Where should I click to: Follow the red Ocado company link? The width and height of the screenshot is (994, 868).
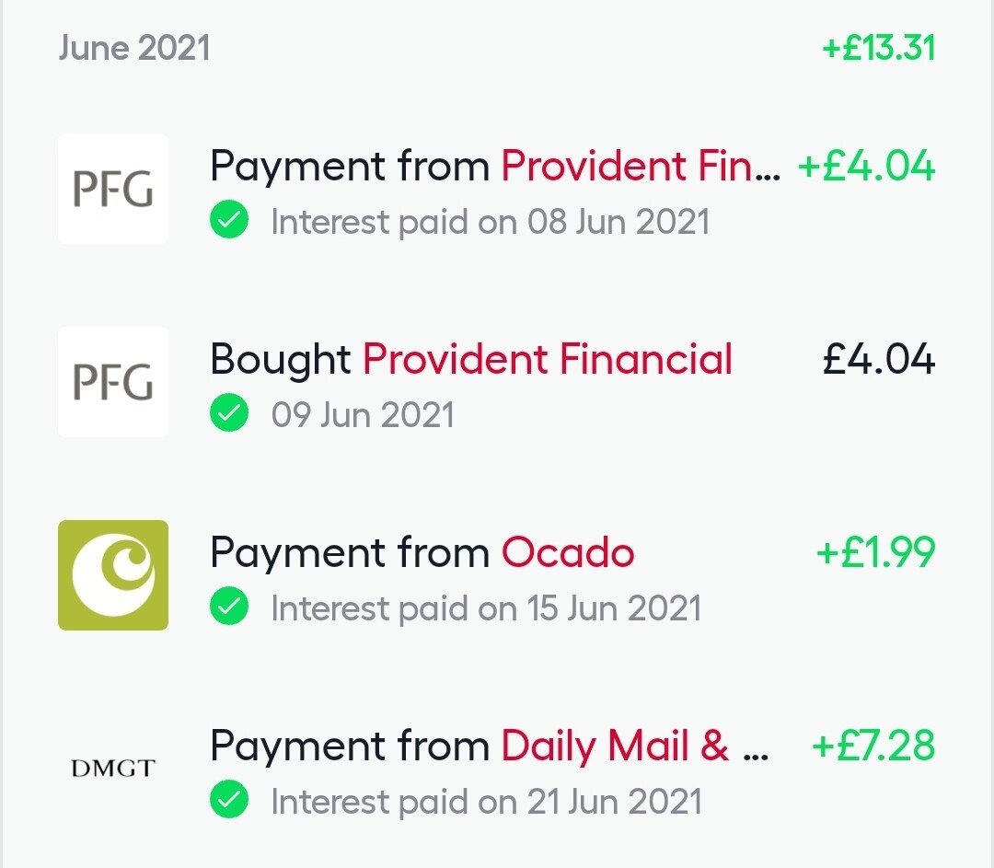[x=568, y=552]
